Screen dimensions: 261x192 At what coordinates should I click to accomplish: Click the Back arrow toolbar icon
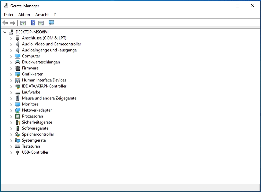pyautogui.click(x=5, y=23)
